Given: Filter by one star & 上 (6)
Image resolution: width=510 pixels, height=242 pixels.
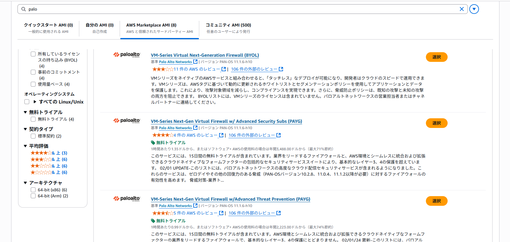Looking at the screenshot, I should pos(49,172).
